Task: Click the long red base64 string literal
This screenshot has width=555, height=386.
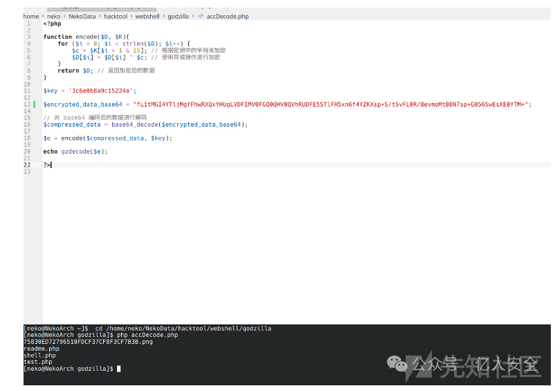Action: pyautogui.click(x=331, y=104)
